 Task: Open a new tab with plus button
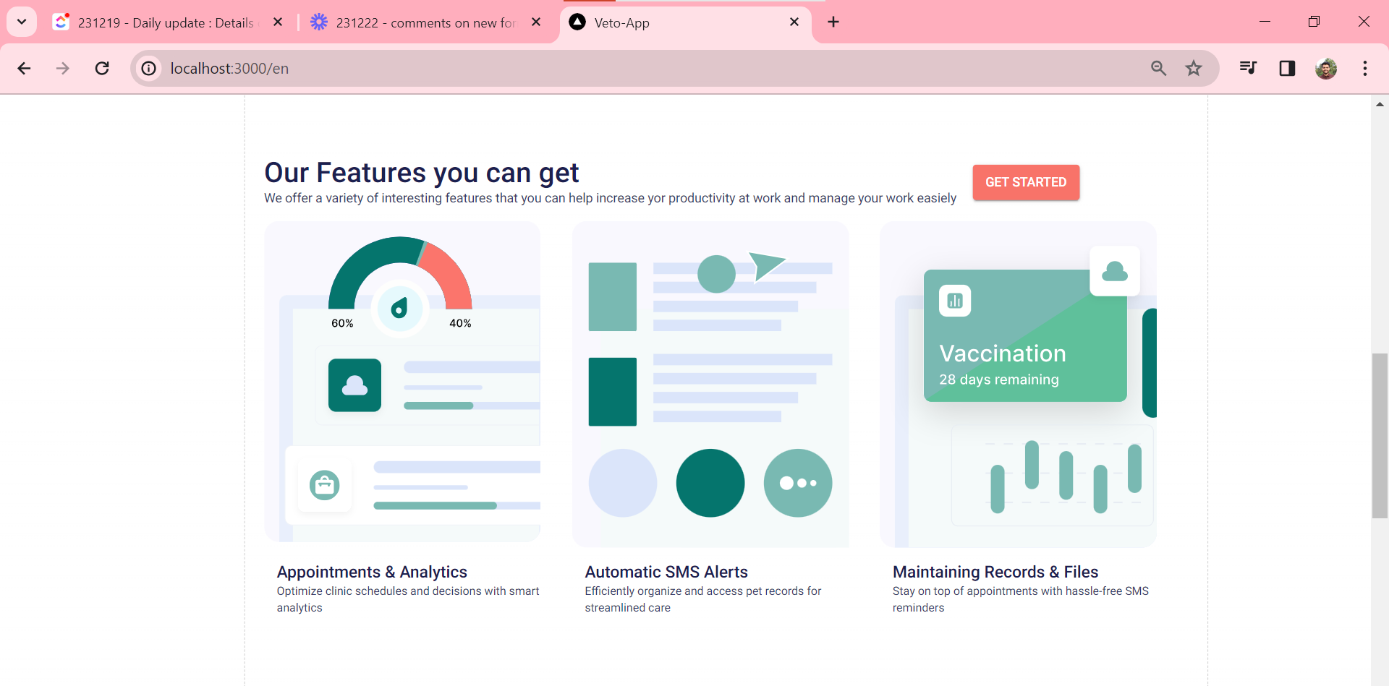(x=833, y=22)
